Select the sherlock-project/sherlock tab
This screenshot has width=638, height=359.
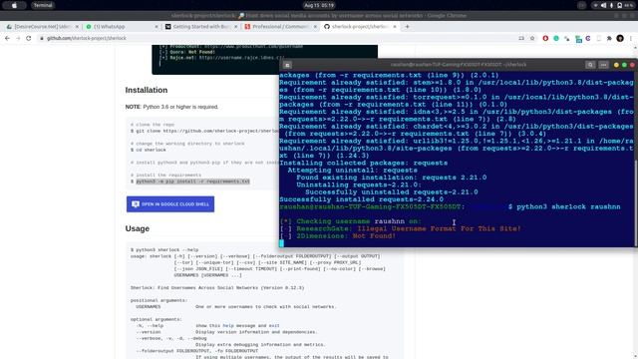tap(360, 27)
